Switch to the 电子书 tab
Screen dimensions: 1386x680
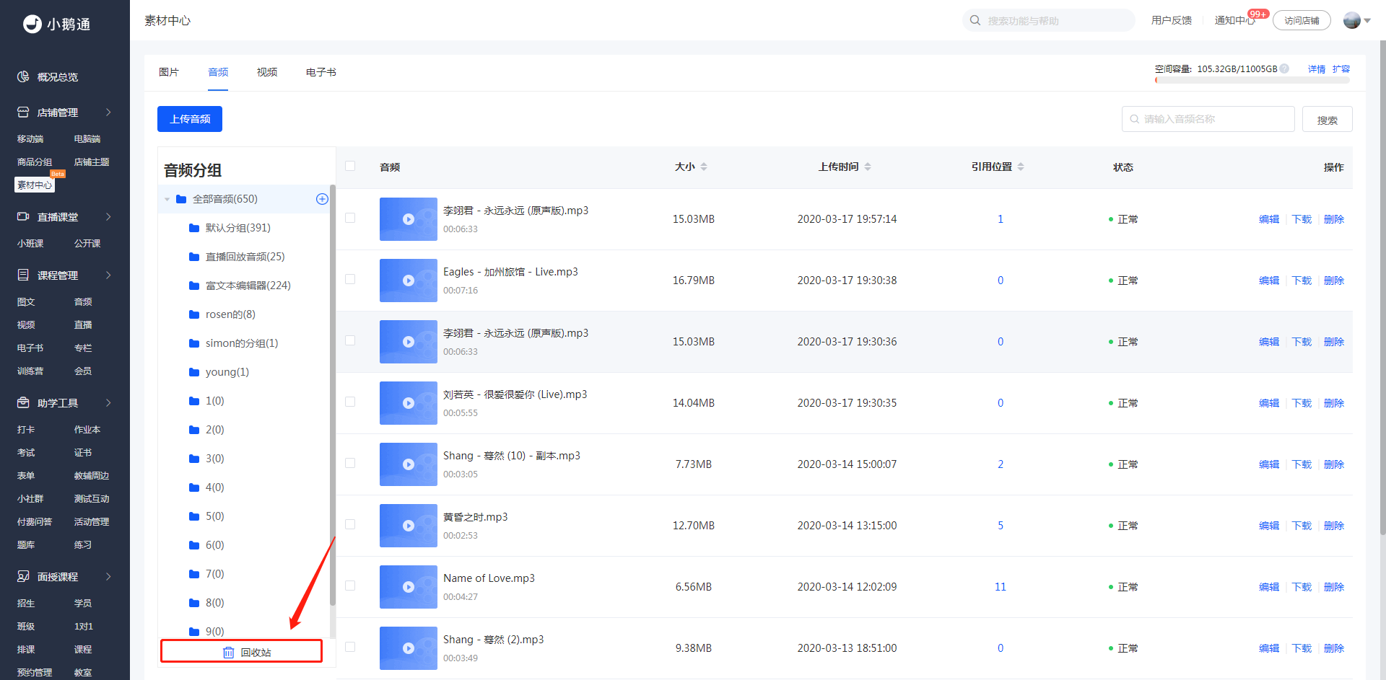point(321,72)
